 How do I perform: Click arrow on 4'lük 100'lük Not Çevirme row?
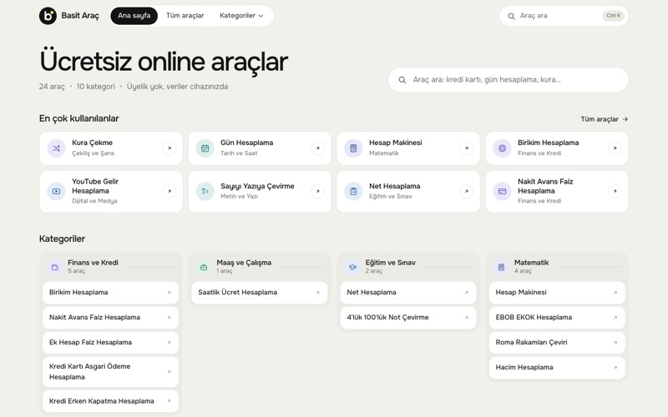click(467, 318)
